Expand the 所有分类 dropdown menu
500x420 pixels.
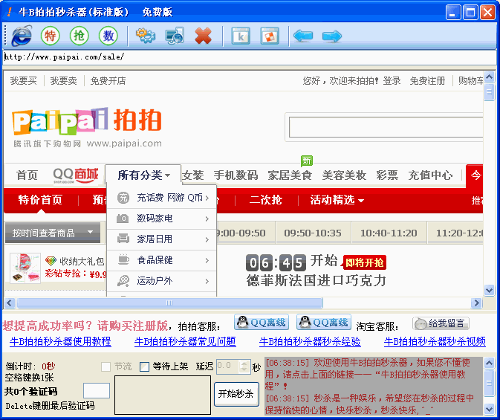pyautogui.click(x=143, y=175)
